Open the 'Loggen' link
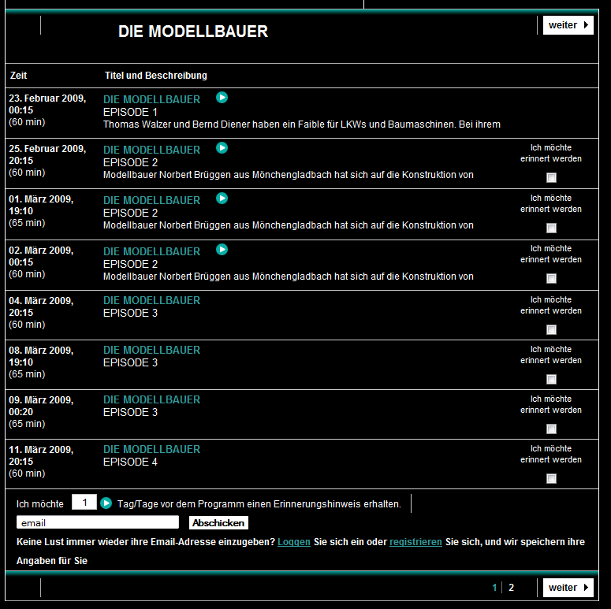The image size is (611, 609). coord(293,542)
